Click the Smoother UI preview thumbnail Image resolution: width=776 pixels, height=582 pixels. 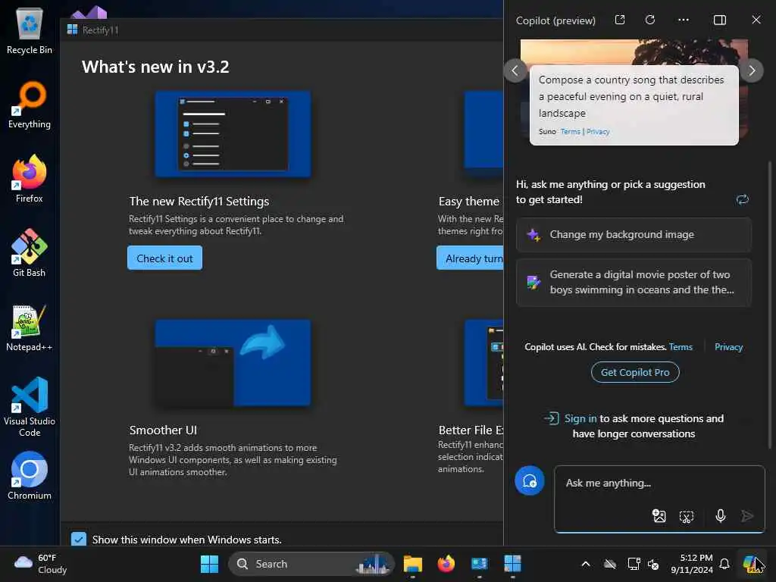point(233,363)
